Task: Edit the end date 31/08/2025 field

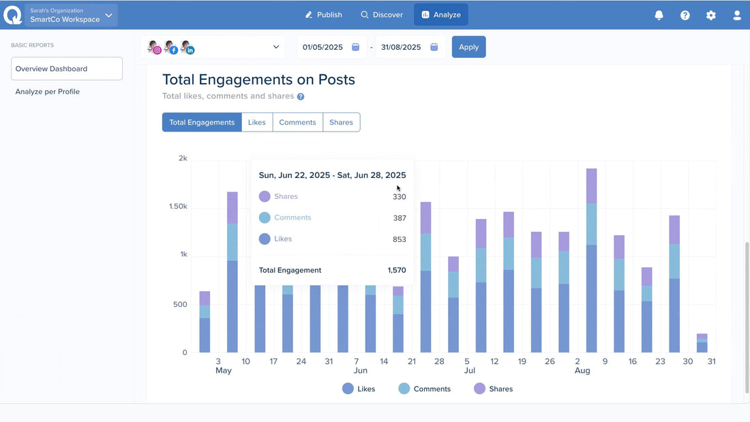Action: [x=401, y=47]
